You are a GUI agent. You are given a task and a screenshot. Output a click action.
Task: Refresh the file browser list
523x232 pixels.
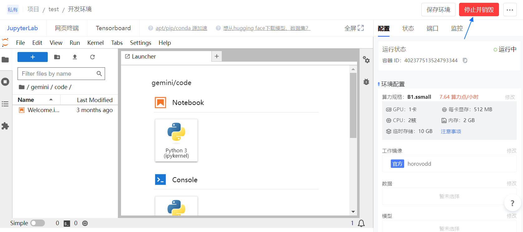(92, 57)
